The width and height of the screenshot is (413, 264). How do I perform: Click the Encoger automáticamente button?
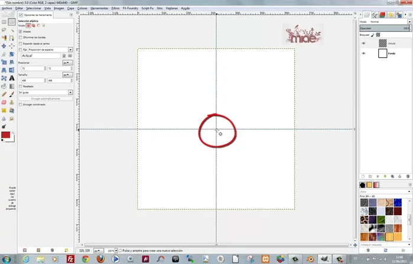click(x=45, y=98)
